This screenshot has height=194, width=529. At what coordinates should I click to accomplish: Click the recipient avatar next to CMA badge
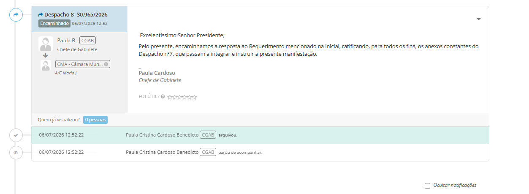(46, 65)
